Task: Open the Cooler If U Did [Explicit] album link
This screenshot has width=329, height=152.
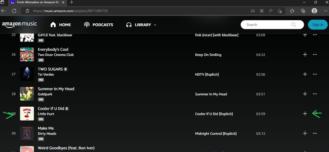Action: (x=214, y=114)
